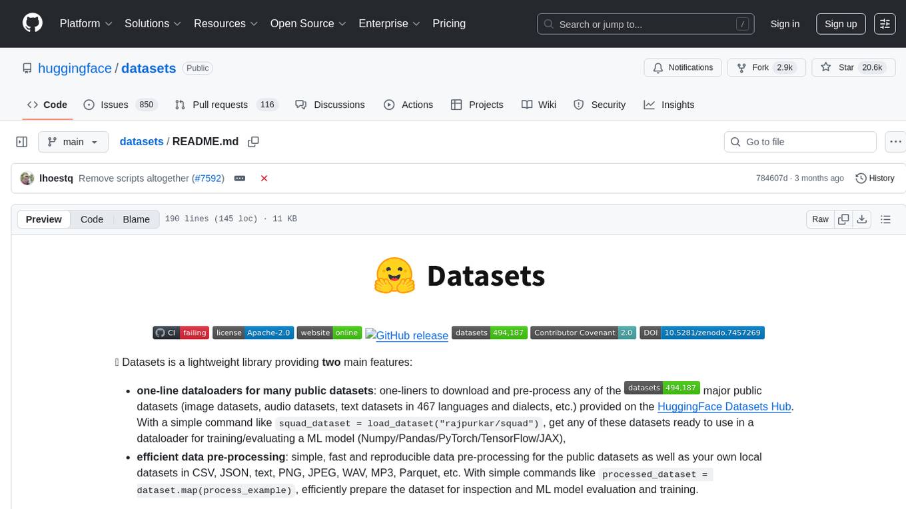This screenshot has height=509, width=906.
Task: Expand the file tree side panel
Action: (x=22, y=142)
